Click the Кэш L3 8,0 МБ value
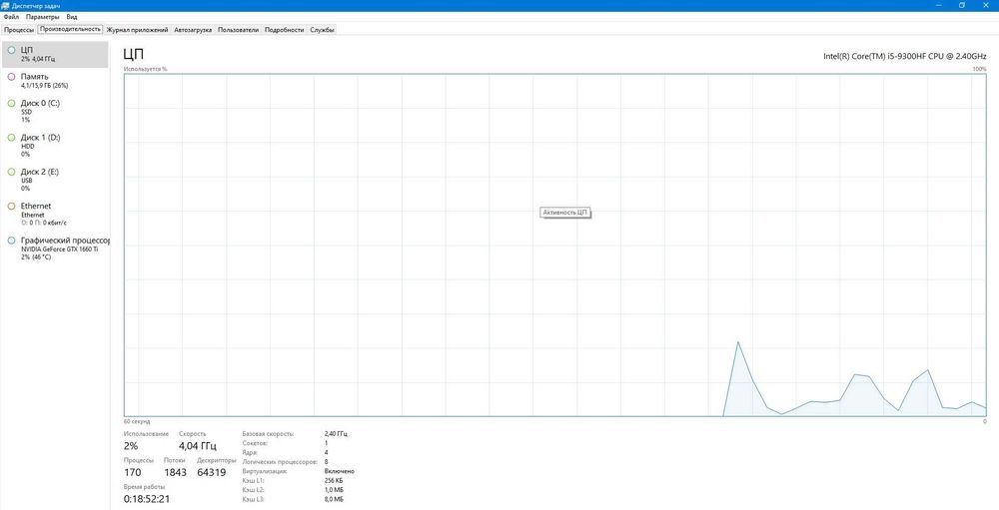This screenshot has height=510, width=999. (x=334, y=500)
